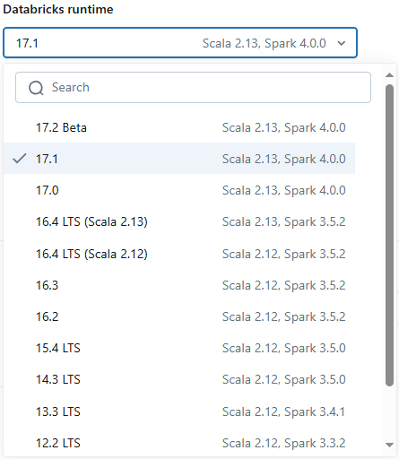Viewport: 399px width, 459px height.
Task: Pick the 14.3 LTS runtime
Action: (x=179, y=379)
